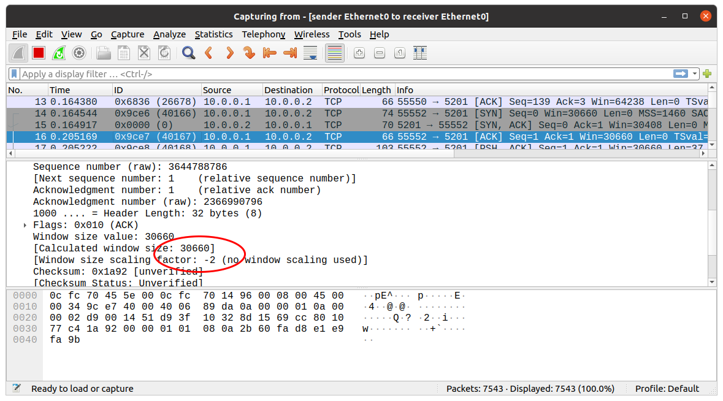Stop the running packet capture

pos(39,53)
